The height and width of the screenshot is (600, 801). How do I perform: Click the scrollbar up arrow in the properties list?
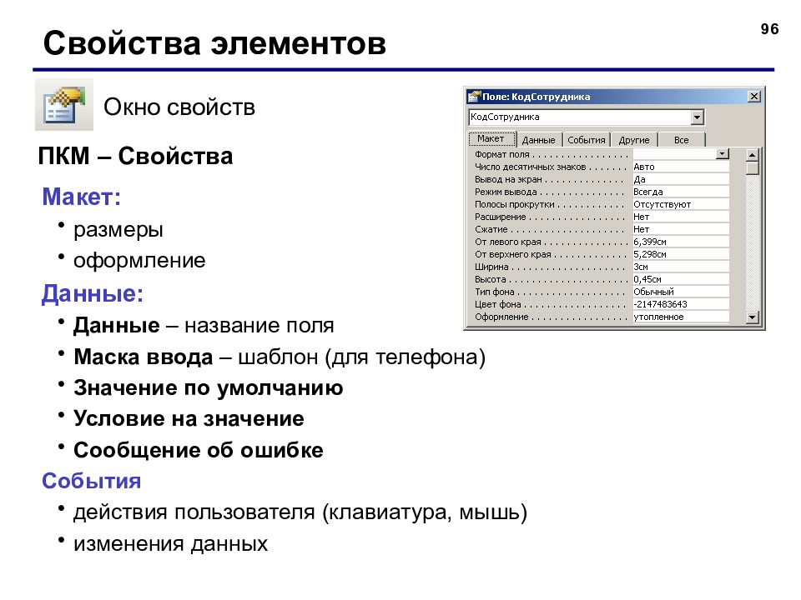click(752, 154)
